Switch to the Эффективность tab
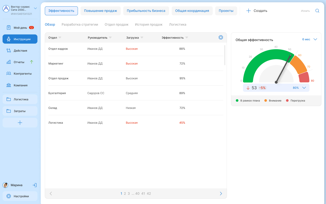 pyautogui.click(x=61, y=11)
